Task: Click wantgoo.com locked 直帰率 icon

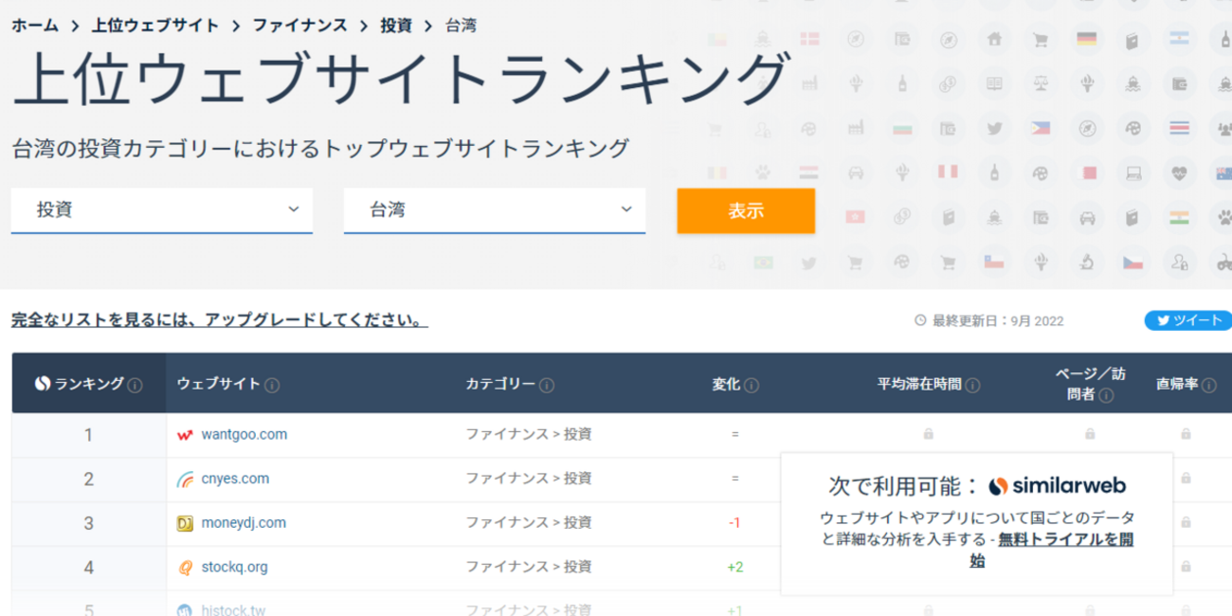Action: (1186, 434)
